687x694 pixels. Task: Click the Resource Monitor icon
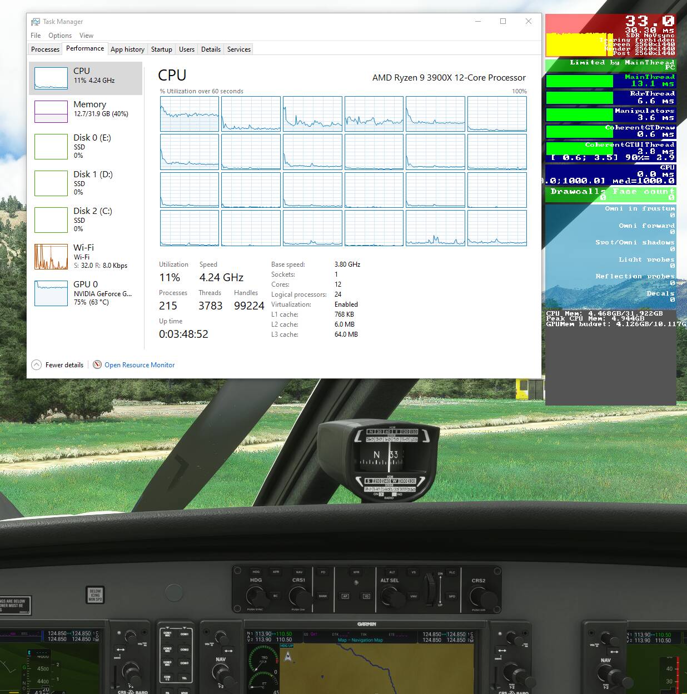point(97,365)
